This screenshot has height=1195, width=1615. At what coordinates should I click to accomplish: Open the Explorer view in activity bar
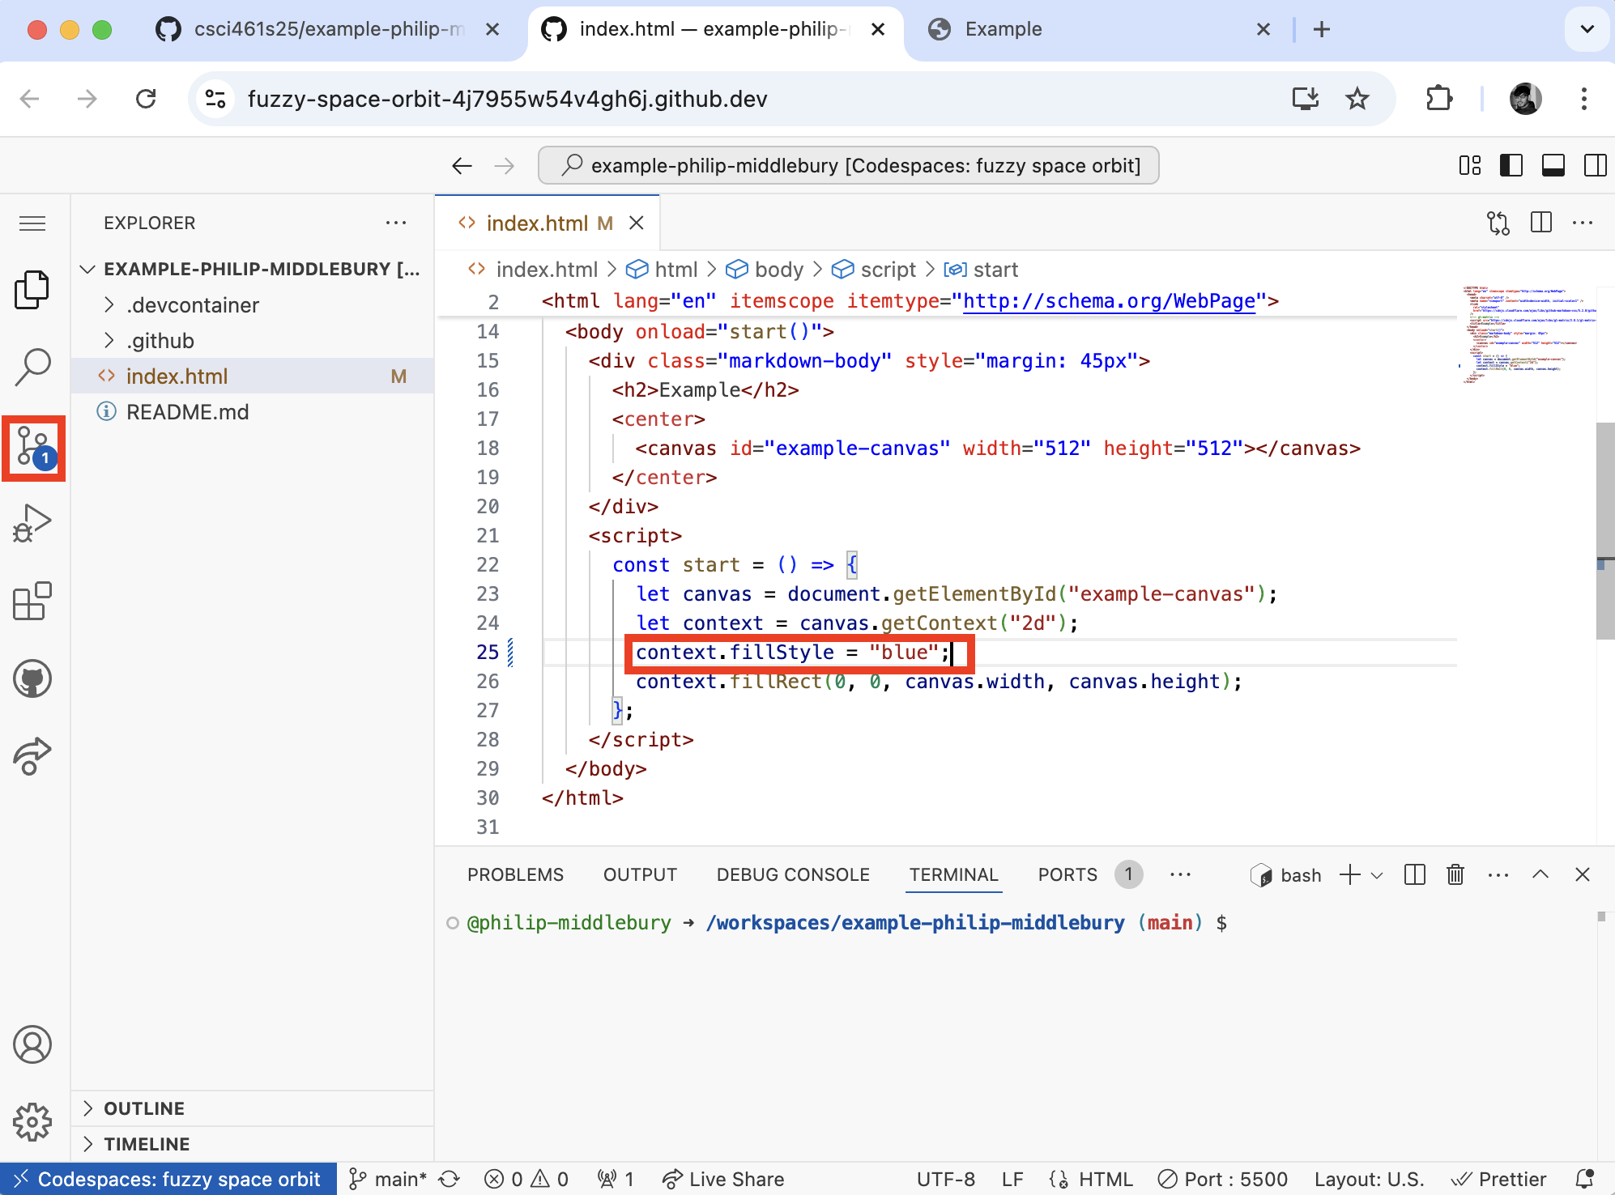pyautogui.click(x=32, y=289)
